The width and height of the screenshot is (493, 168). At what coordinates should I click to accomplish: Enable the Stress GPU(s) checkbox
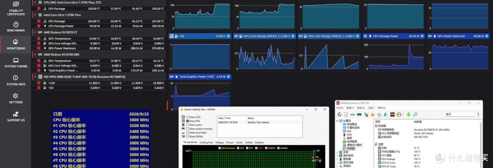188,136
